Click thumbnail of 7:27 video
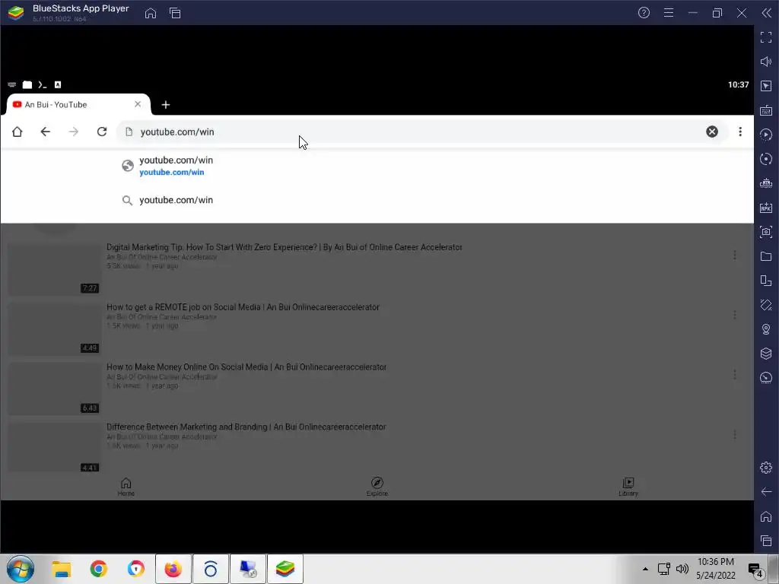 pos(55,269)
